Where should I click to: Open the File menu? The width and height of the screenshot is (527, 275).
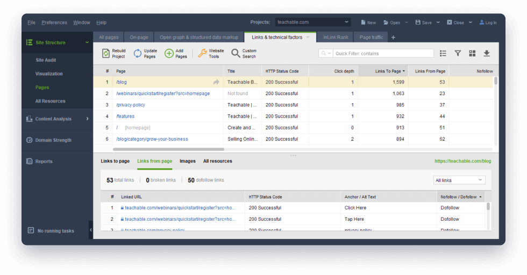31,23
